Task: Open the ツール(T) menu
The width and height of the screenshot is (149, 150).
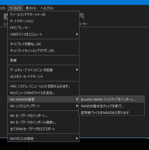Action: [x=15, y=8]
